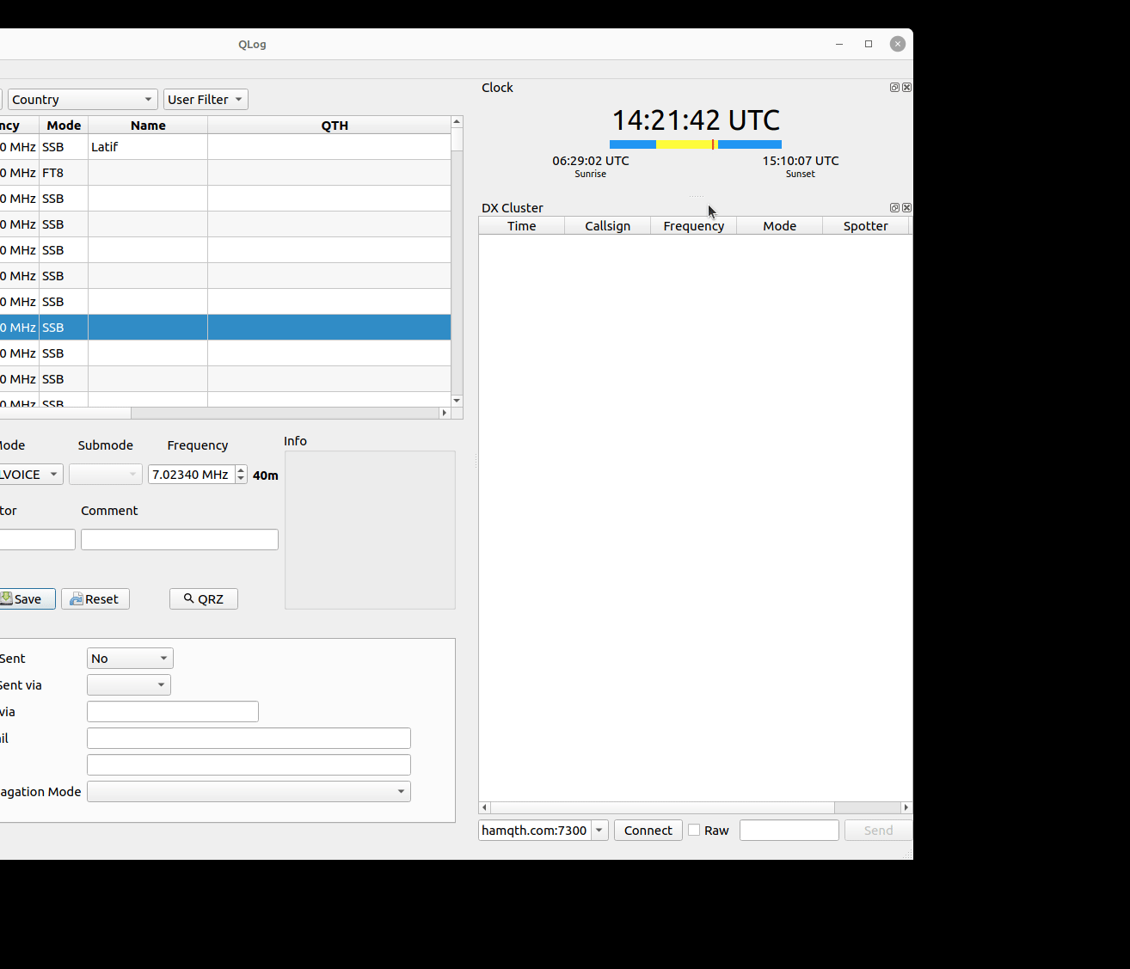The image size is (1130, 969).
Task: Increase the frequency with up arrow
Action: tap(241, 469)
